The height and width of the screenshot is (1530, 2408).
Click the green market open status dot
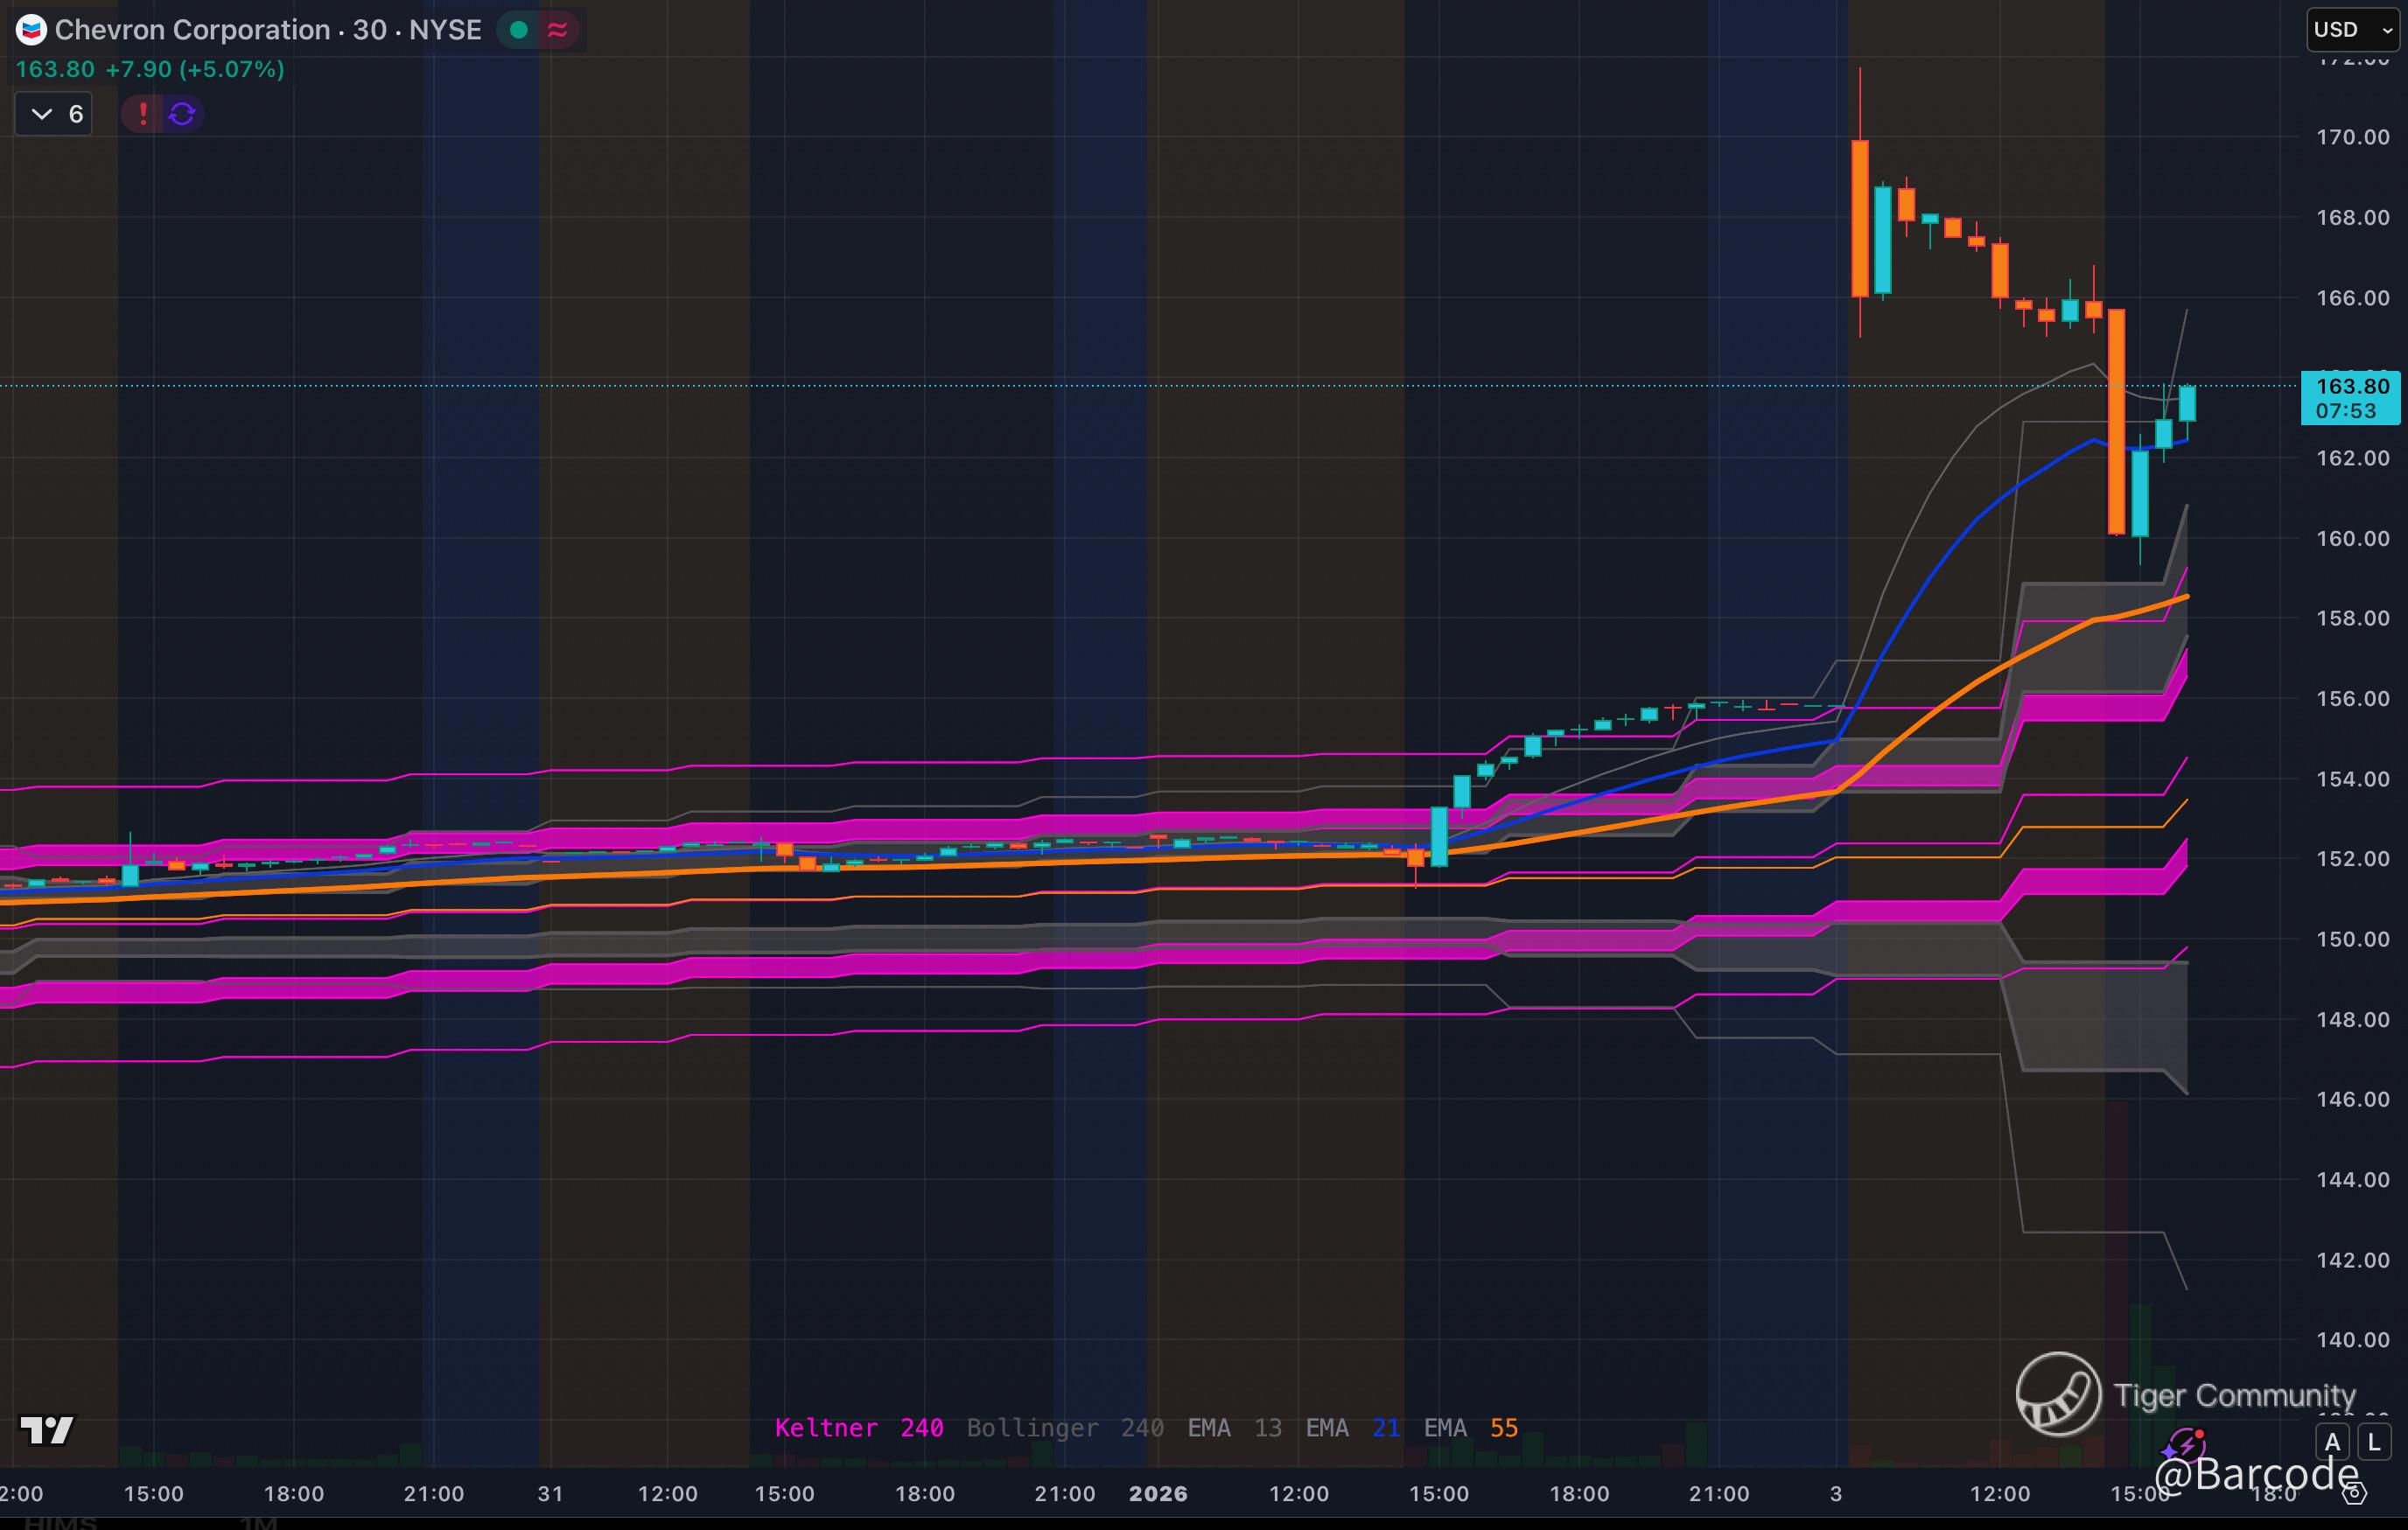coord(518,30)
